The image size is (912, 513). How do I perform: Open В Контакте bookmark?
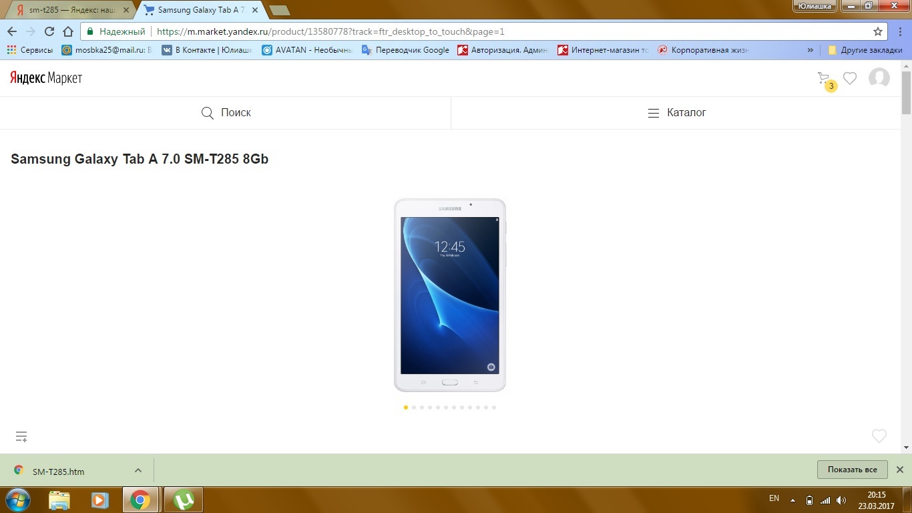click(207, 50)
